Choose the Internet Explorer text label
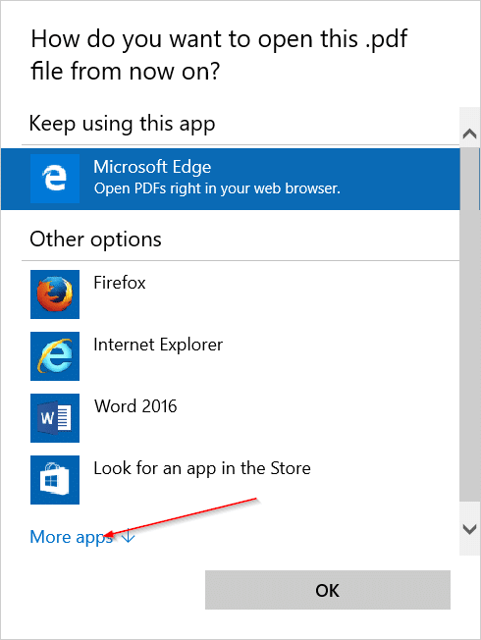Viewport: 481px width, 640px height. [158, 345]
